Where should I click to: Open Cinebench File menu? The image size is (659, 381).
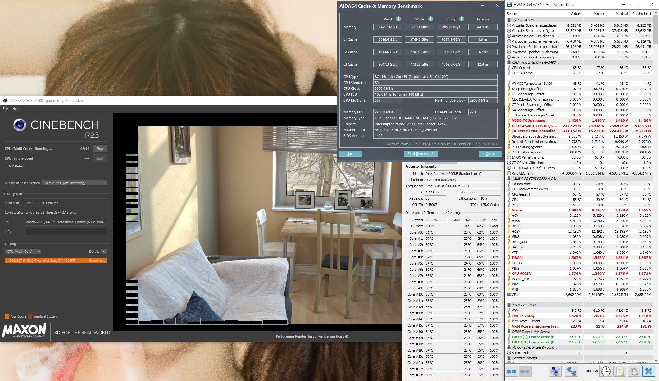click(5, 109)
